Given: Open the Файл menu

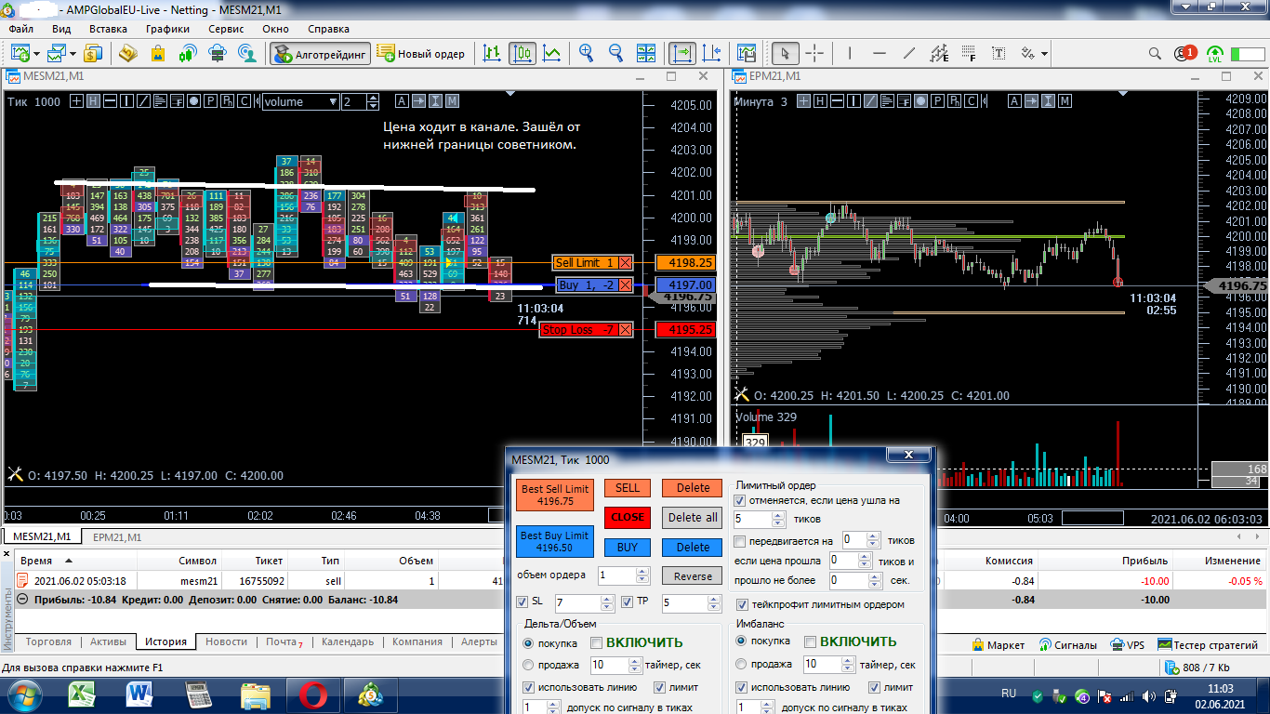Looking at the screenshot, I should point(20,29).
